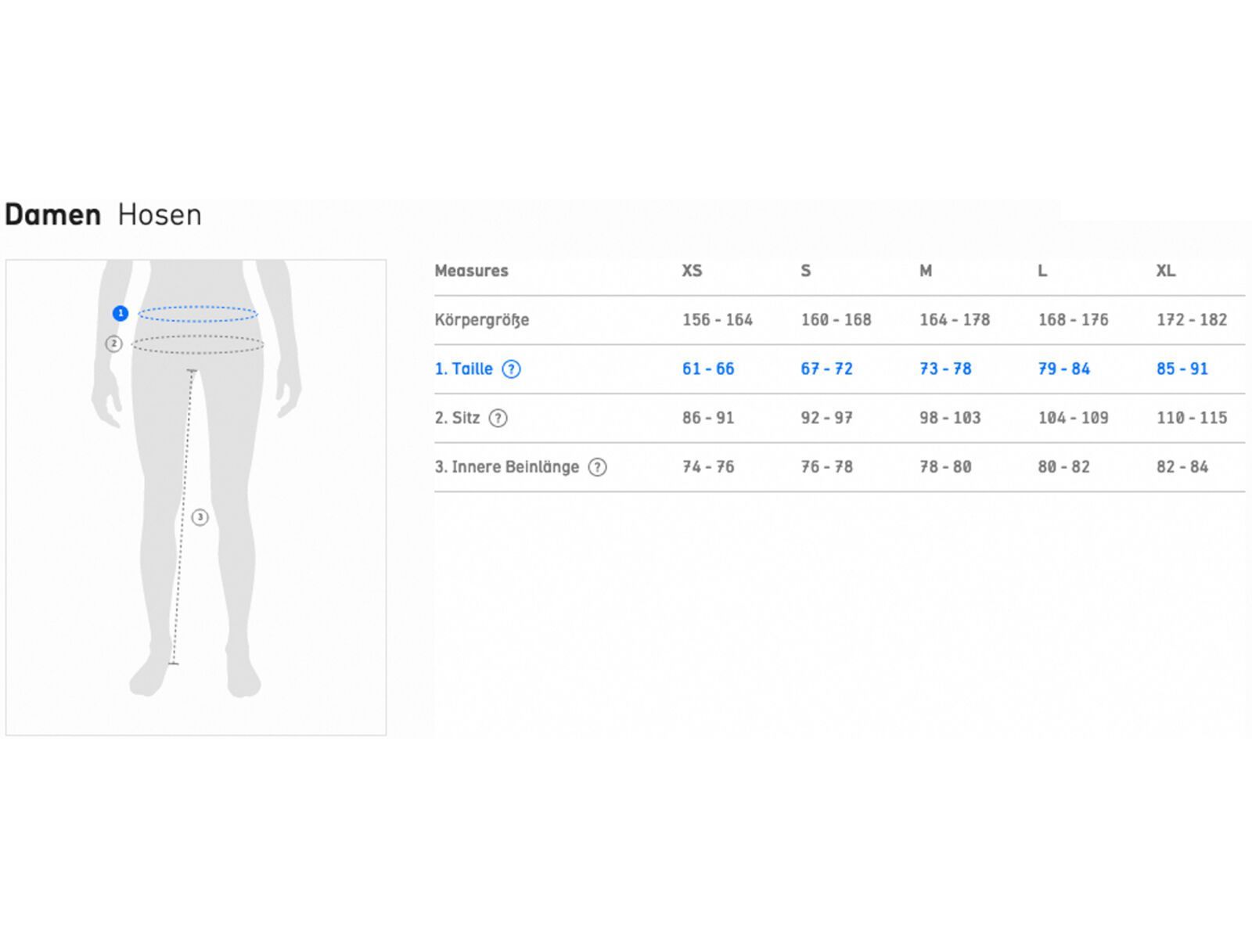
Task: Select the Damen heading
Action: pyautogui.click(x=53, y=214)
